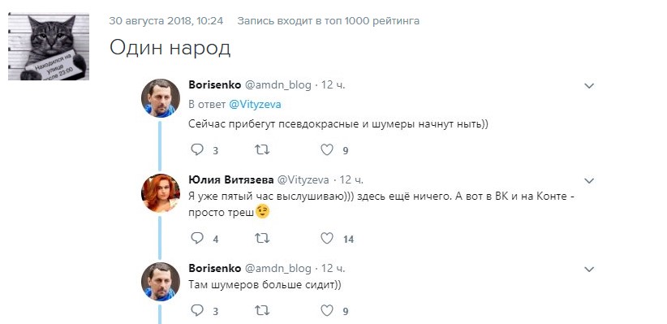Reply to the tweet 'Там шумеров больше сидит'
The image size is (667, 324).
pyautogui.click(x=197, y=311)
